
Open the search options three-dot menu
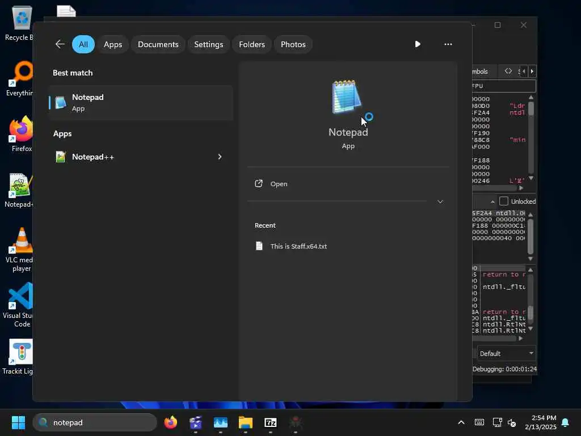[x=448, y=44]
